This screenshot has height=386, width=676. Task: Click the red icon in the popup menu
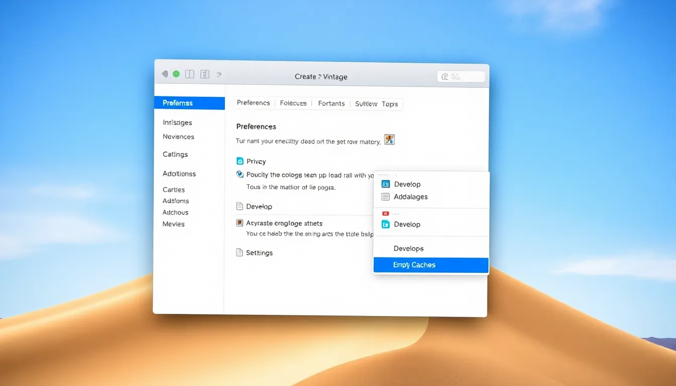(x=385, y=214)
